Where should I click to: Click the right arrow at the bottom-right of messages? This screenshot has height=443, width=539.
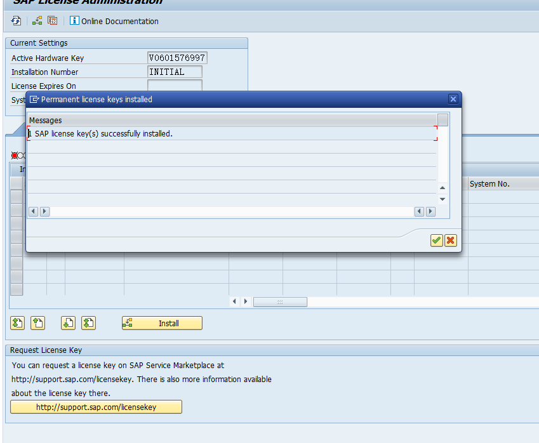tap(430, 211)
